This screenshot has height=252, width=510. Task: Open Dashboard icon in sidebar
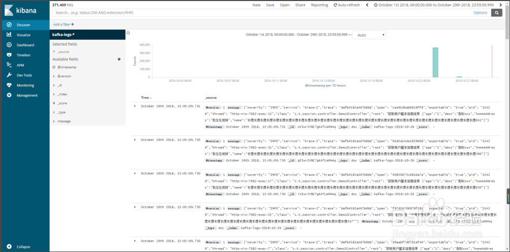(9, 45)
